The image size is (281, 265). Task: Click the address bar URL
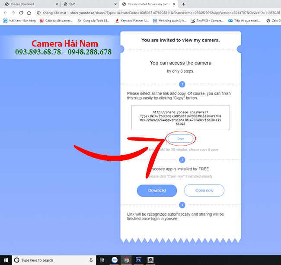[175, 13]
